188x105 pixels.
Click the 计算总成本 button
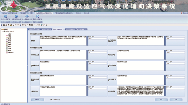point(38,100)
